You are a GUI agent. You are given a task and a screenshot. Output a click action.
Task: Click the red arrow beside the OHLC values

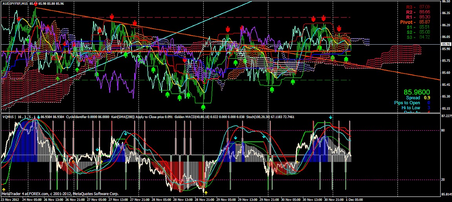click(x=36, y=4)
